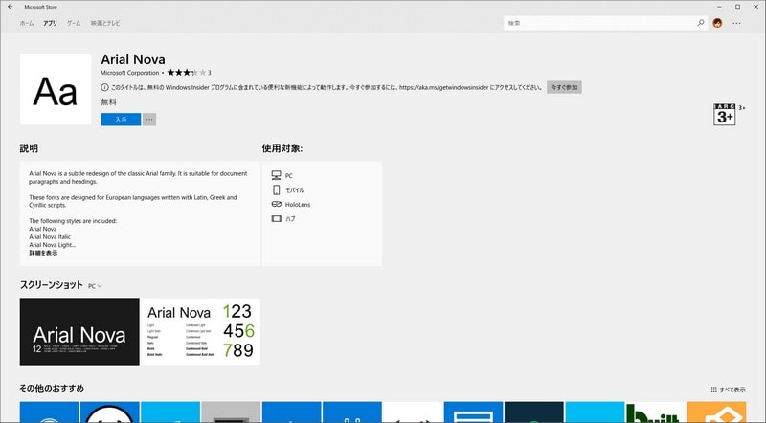Click the Arial Nova title text
This screenshot has width=766, height=423.
[x=133, y=59]
